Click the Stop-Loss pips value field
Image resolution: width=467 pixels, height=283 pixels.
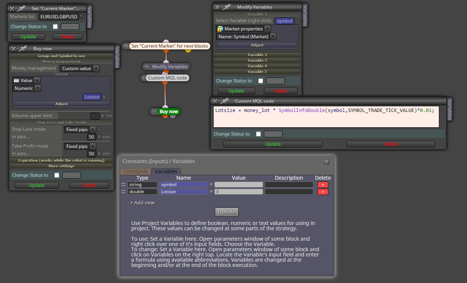92,137
